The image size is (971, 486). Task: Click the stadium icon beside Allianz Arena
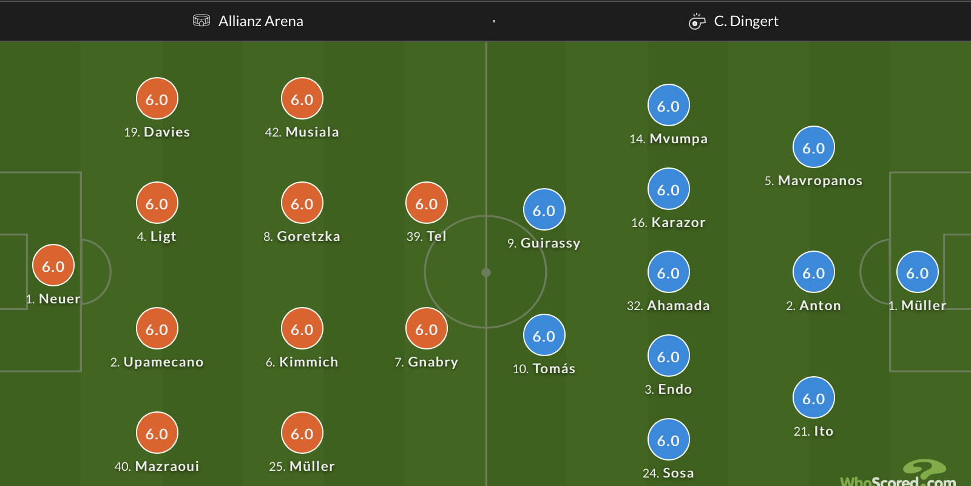point(201,21)
